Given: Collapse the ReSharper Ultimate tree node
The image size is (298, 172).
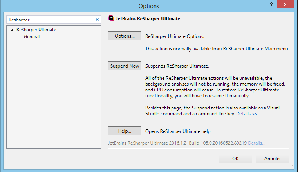Looking at the screenshot, I should tap(12, 30).
